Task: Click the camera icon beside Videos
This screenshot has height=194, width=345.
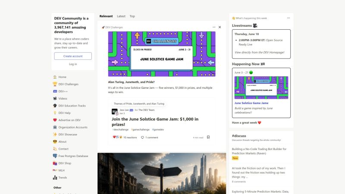Action: tap(55, 98)
